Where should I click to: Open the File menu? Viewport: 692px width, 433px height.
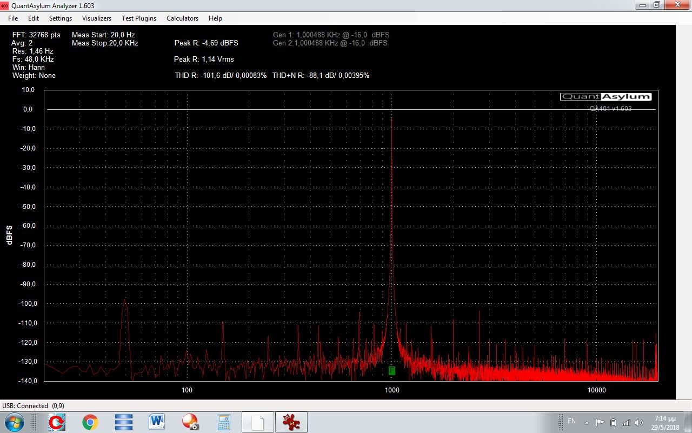click(13, 18)
